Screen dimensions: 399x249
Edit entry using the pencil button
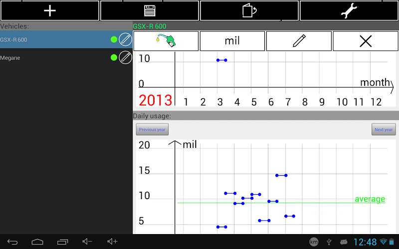tap(299, 41)
